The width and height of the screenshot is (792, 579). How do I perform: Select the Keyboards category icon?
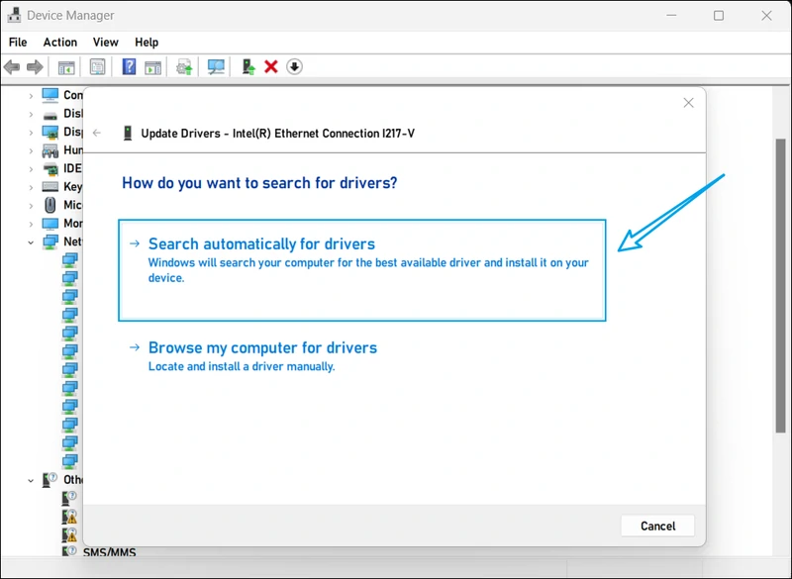pyautogui.click(x=50, y=187)
